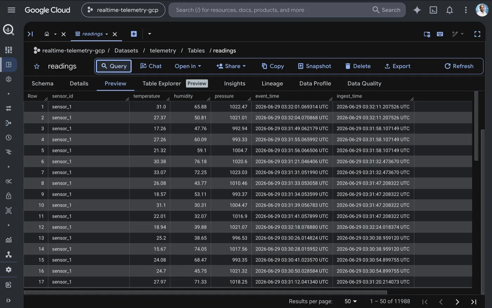This screenshot has height=308, width=492.
Task: Open the job history screen-clock icon
Action: point(427,34)
